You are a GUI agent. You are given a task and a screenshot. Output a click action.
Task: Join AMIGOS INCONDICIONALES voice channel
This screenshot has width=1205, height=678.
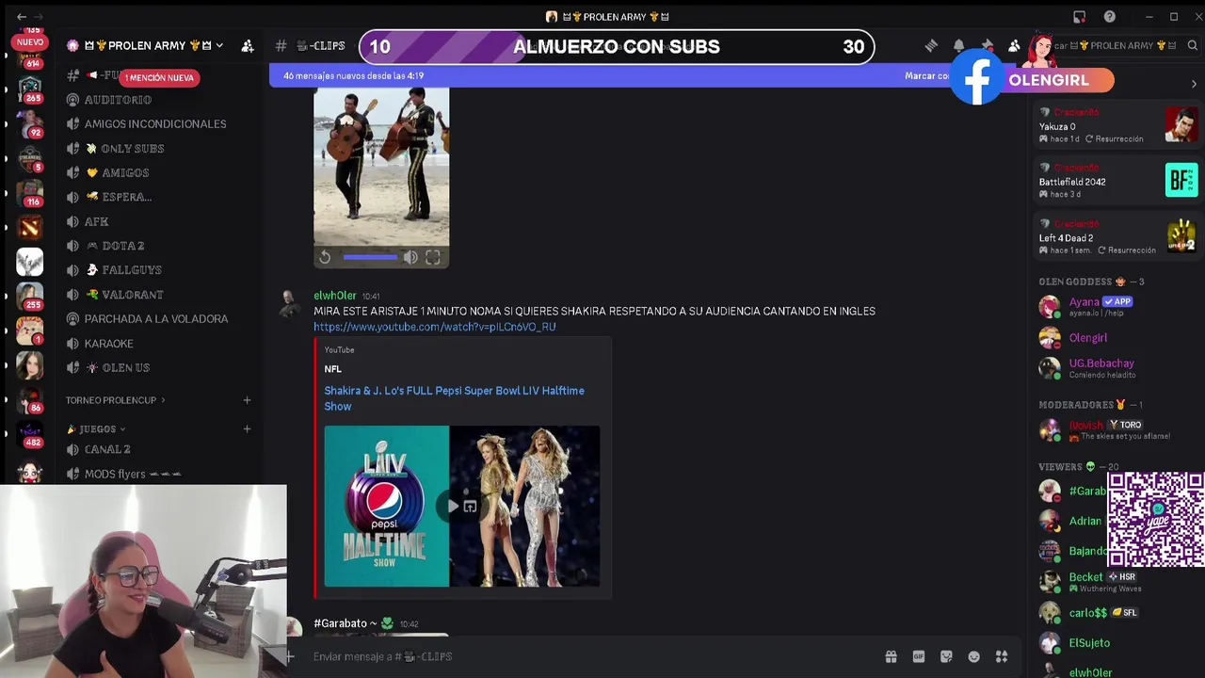[155, 124]
